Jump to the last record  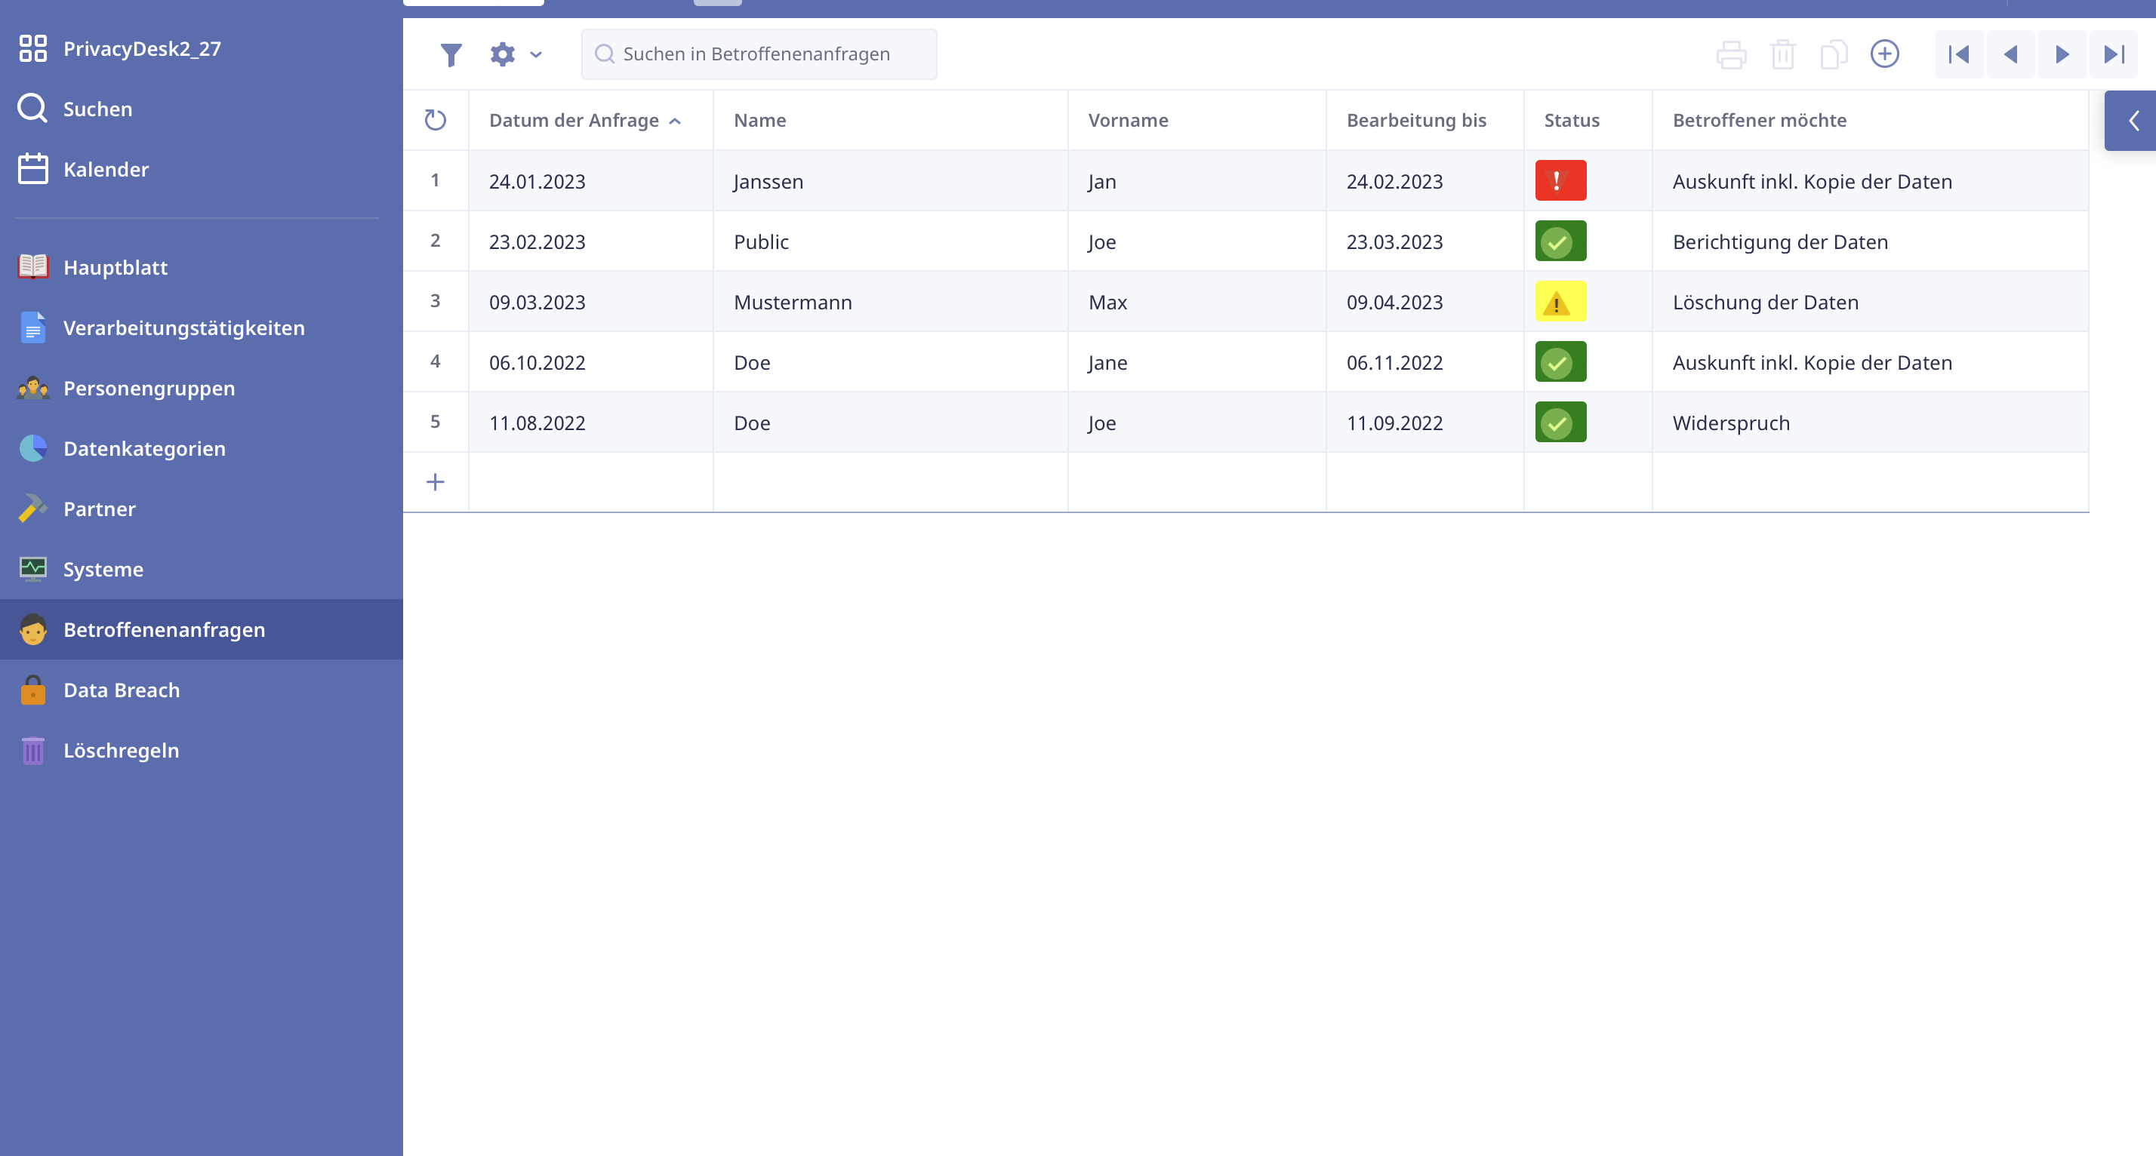tap(2113, 54)
